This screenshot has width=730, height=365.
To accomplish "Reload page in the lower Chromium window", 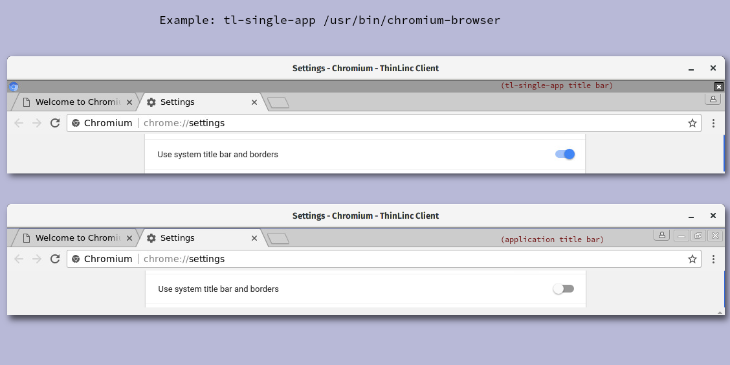I will pos(55,259).
